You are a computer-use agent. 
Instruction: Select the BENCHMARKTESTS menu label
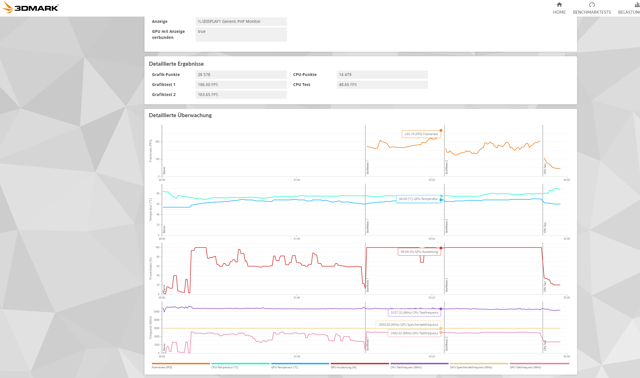pyautogui.click(x=592, y=12)
